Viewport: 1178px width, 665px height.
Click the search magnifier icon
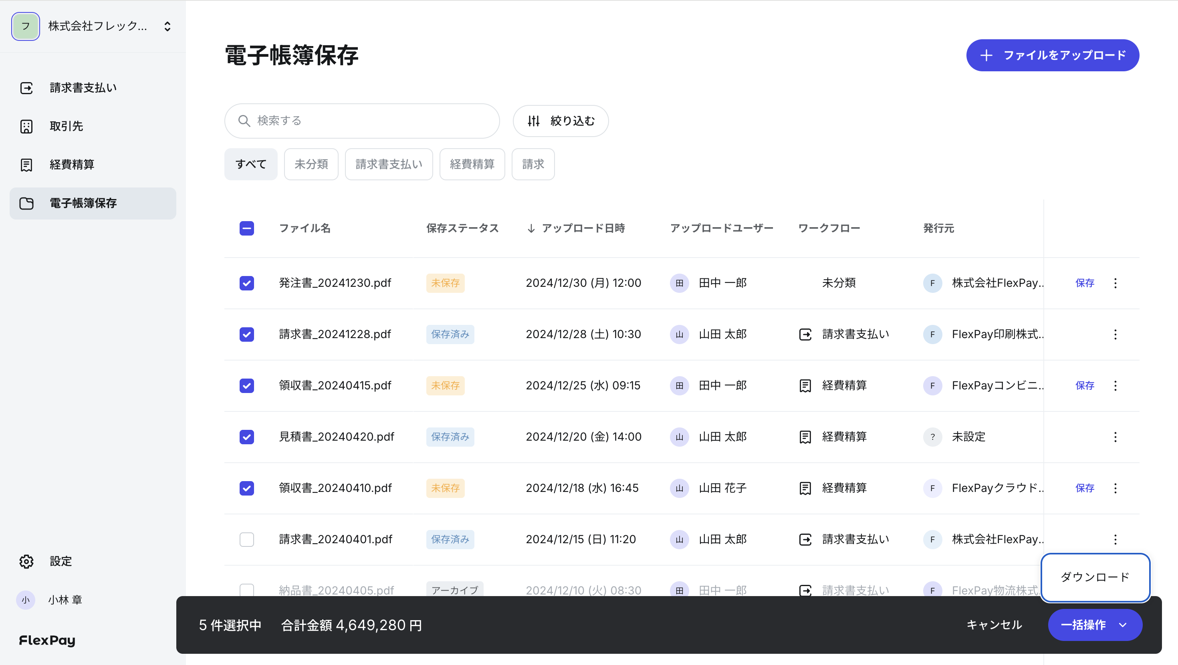[x=244, y=121]
